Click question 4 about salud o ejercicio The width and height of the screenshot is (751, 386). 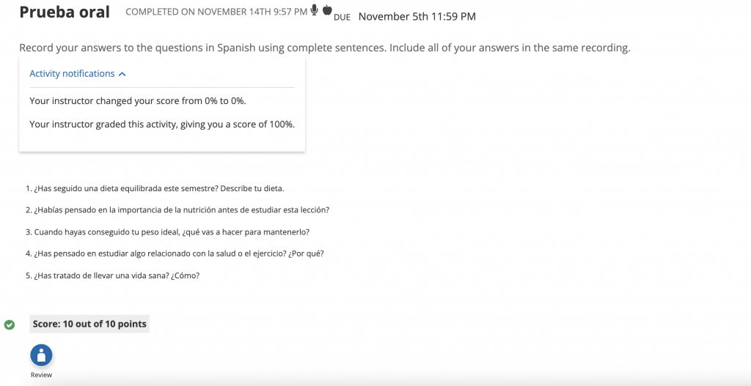[175, 253]
